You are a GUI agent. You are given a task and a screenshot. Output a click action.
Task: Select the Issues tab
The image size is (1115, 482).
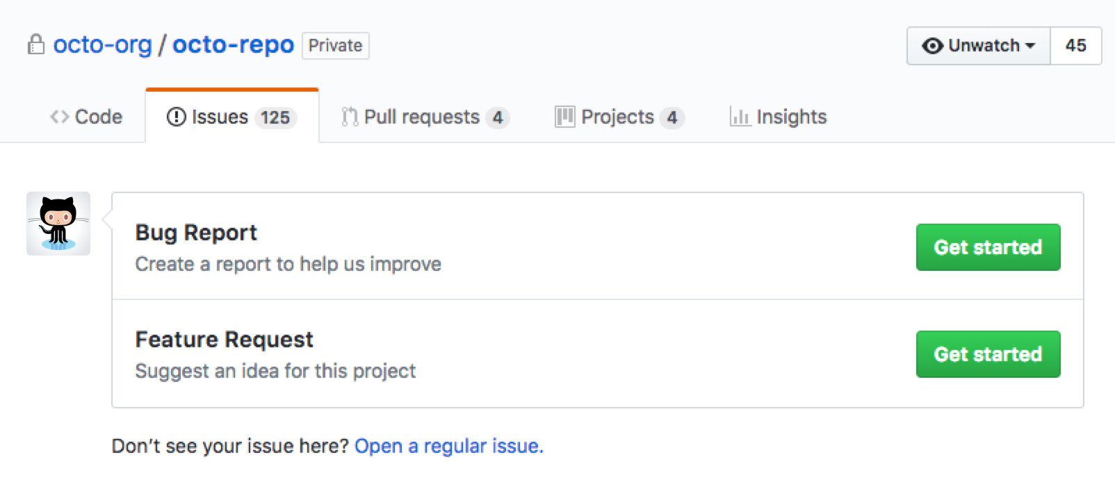coord(232,116)
